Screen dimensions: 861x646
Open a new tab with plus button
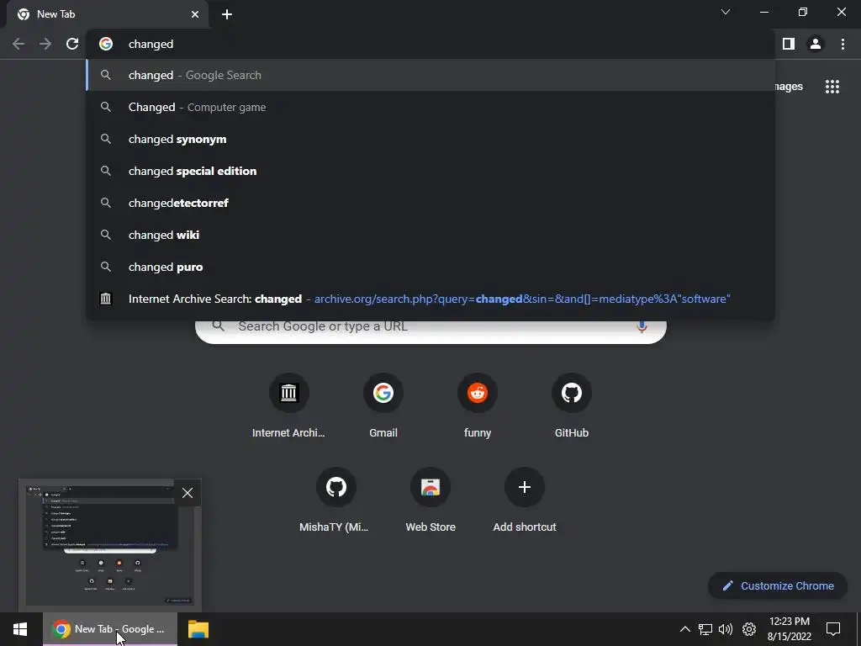[x=227, y=14]
